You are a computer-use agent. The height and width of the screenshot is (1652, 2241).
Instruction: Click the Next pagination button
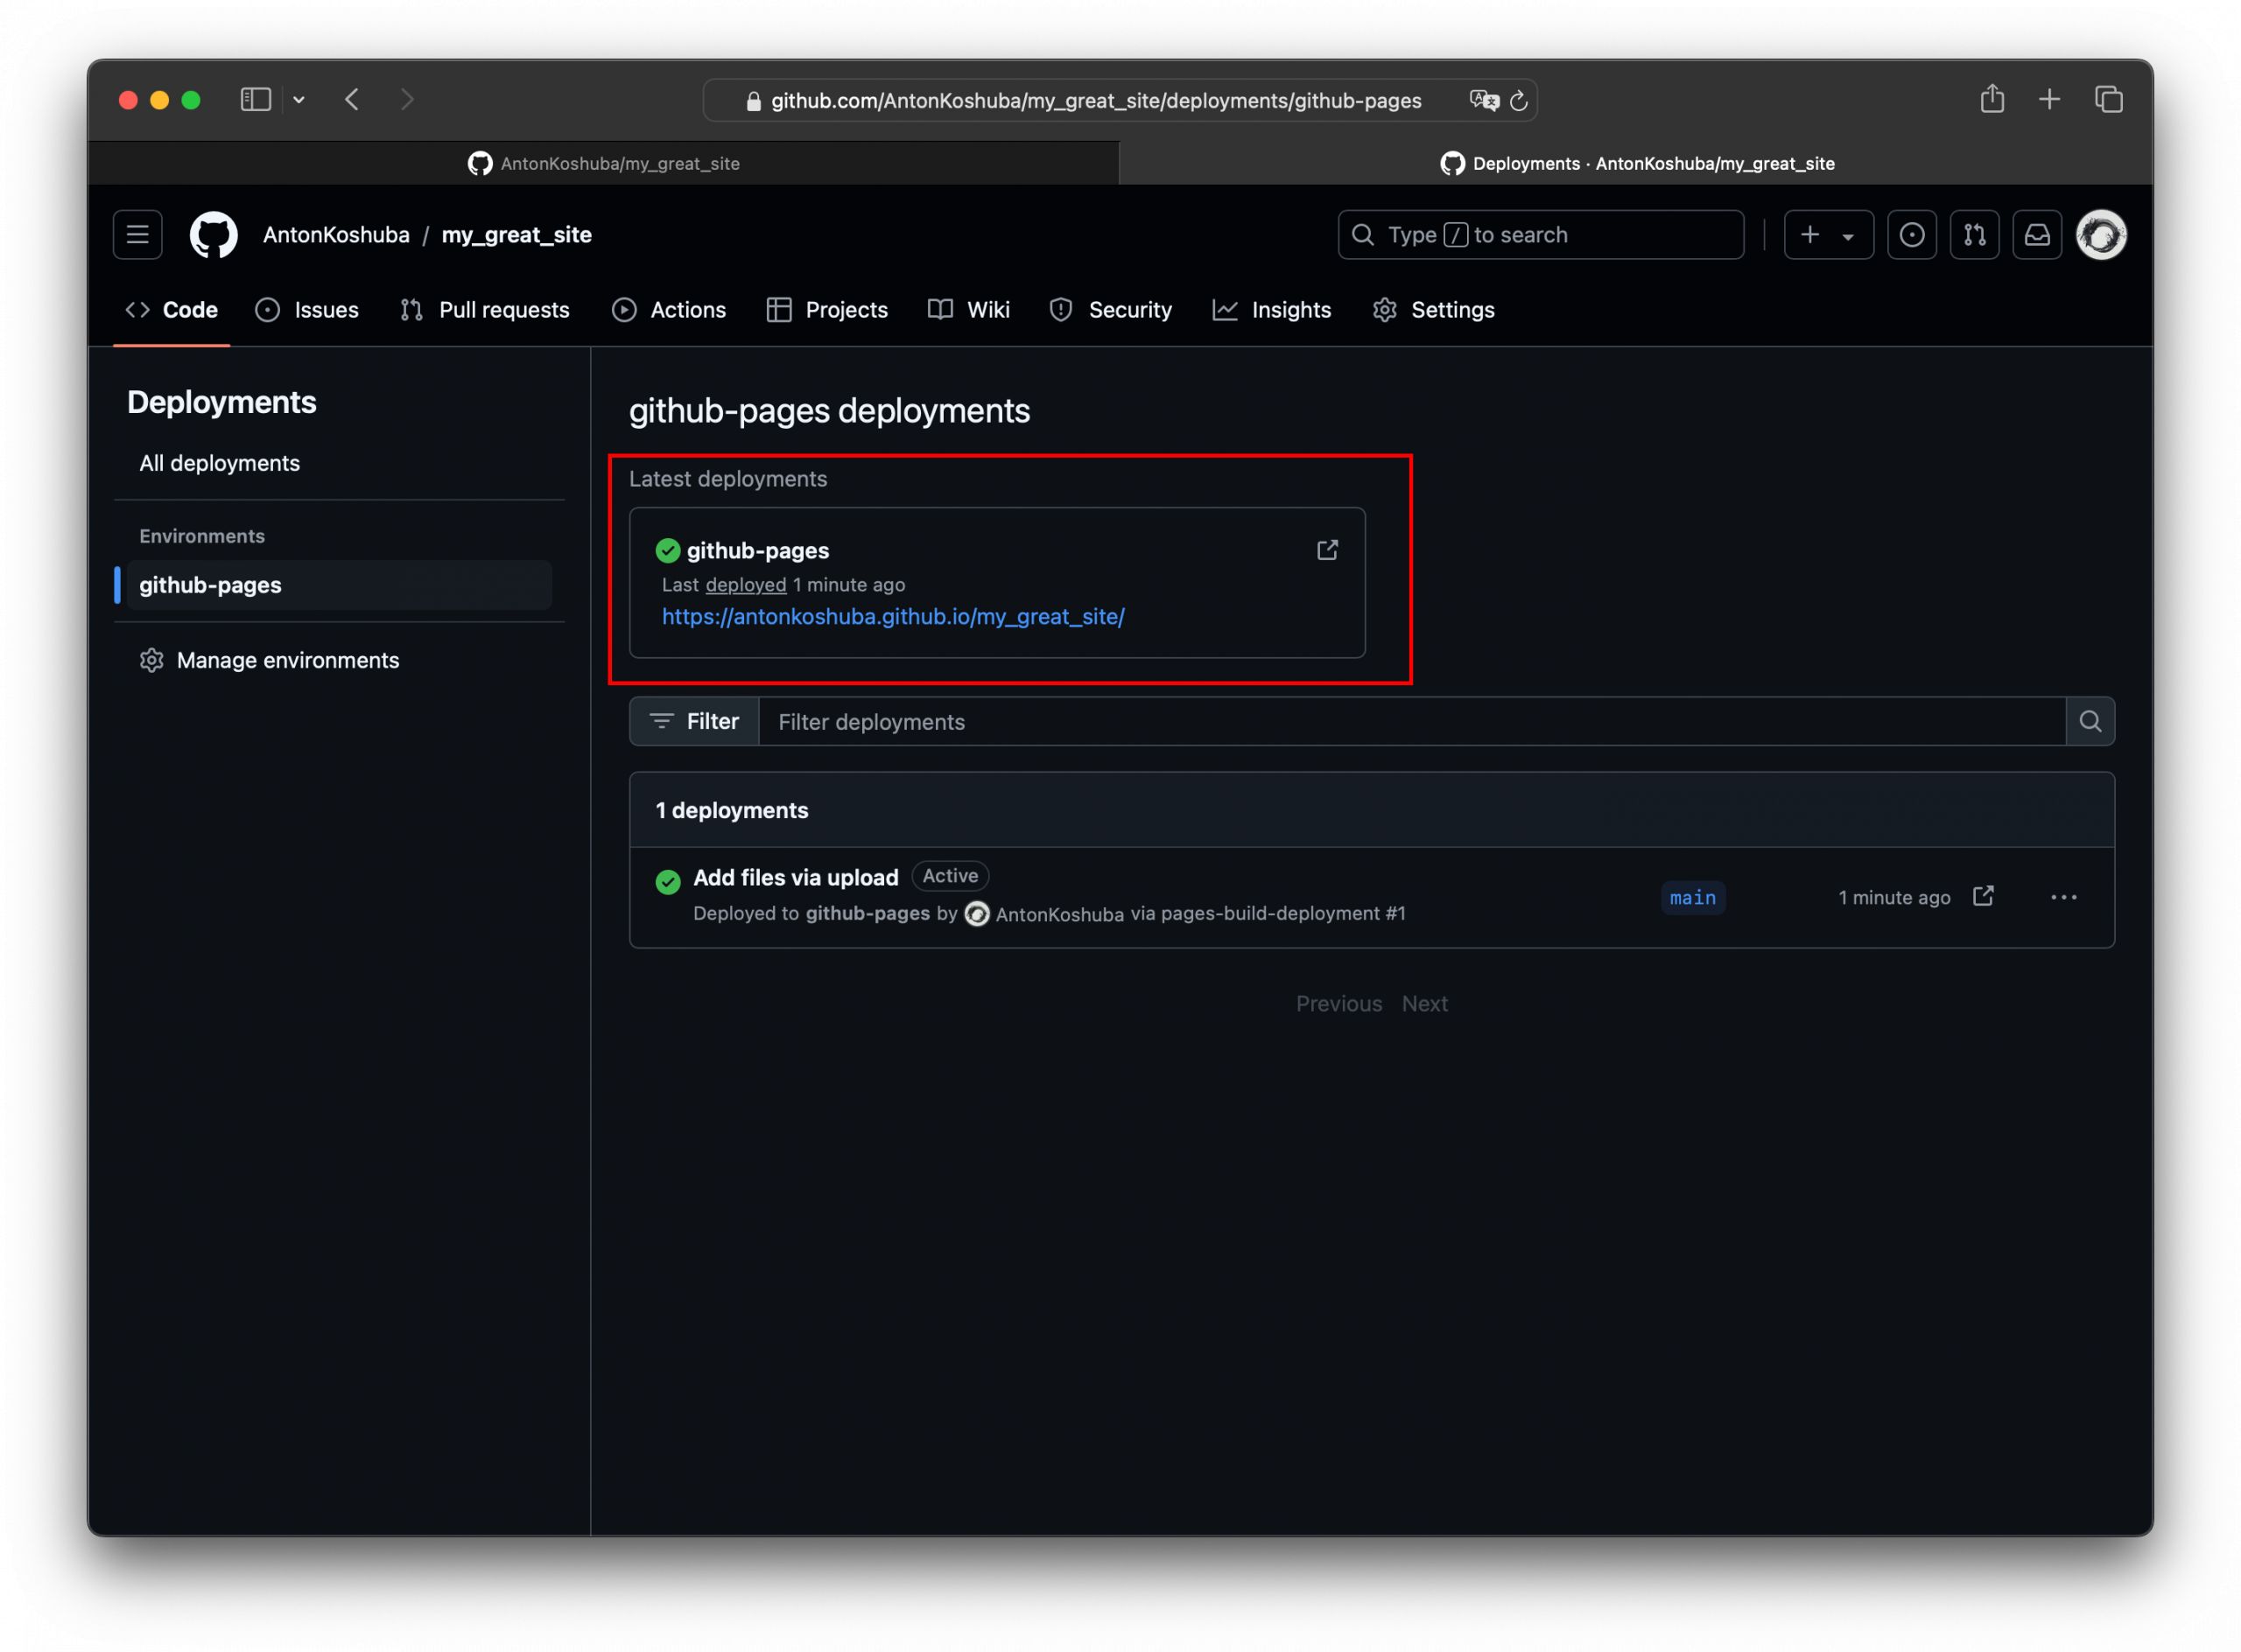(x=1424, y=1003)
